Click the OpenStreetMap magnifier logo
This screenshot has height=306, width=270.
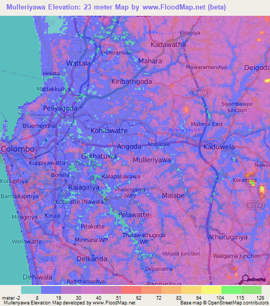(x=252, y=280)
